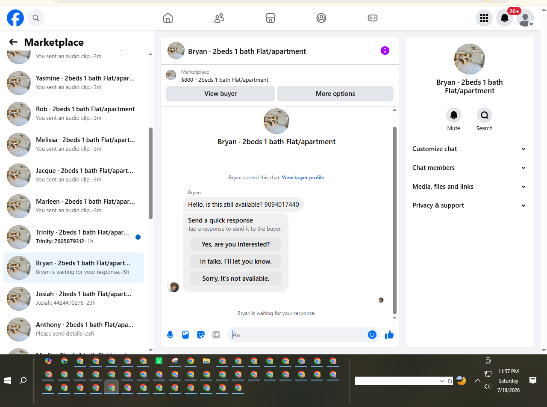Viewport: 547px width, 407px height.
Task: Open the purple conversation information icon
Action: tap(385, 51)
